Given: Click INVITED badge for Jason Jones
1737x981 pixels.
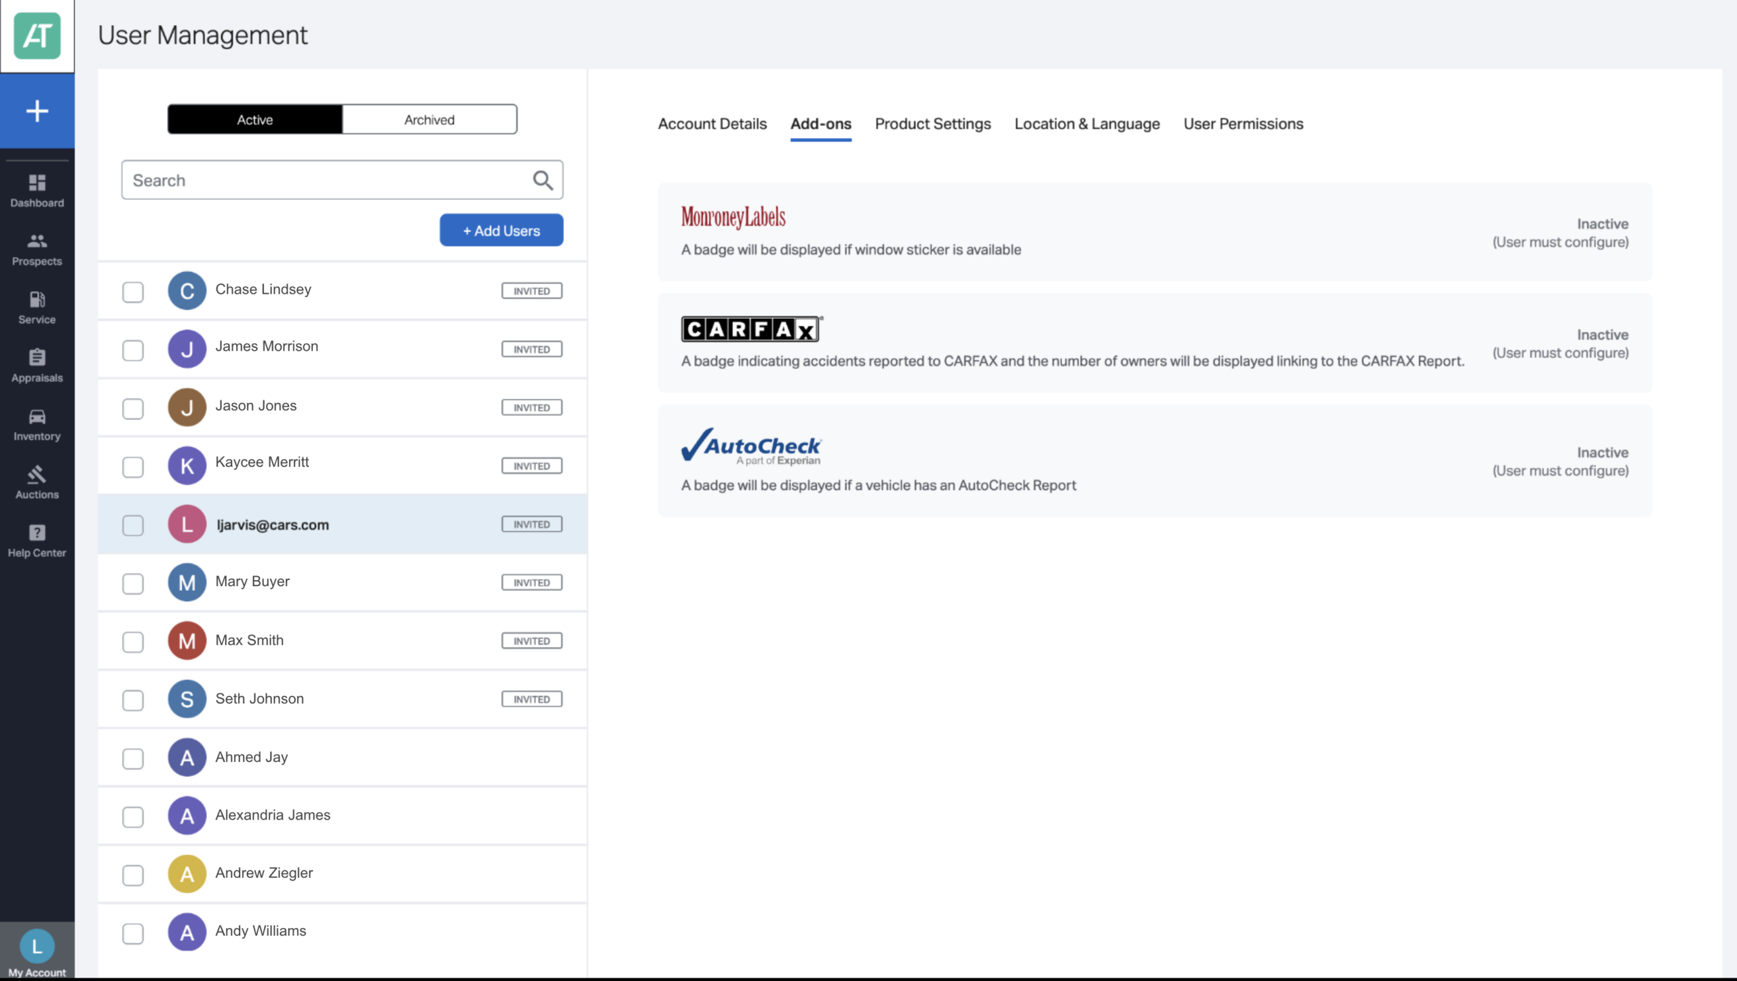Looking at the screenshot, I should click(x=532, y=408).
